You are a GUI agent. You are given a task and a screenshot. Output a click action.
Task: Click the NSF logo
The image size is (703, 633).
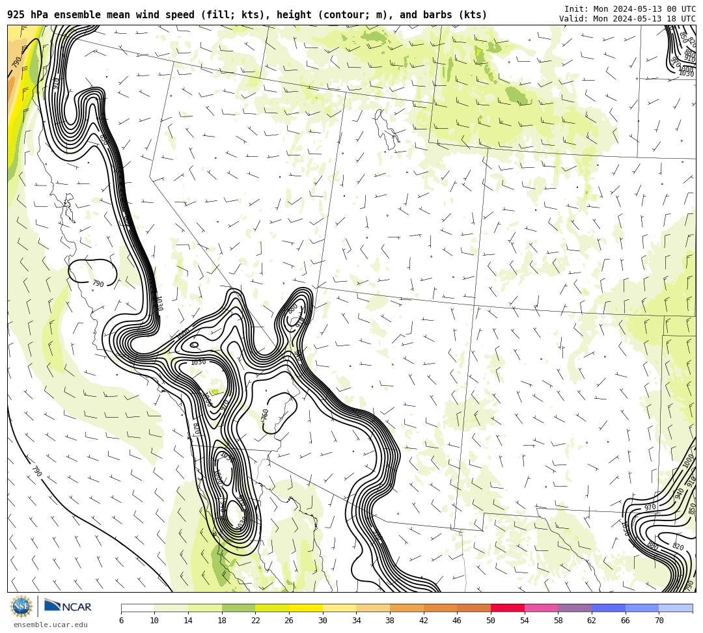pos(21,606)
